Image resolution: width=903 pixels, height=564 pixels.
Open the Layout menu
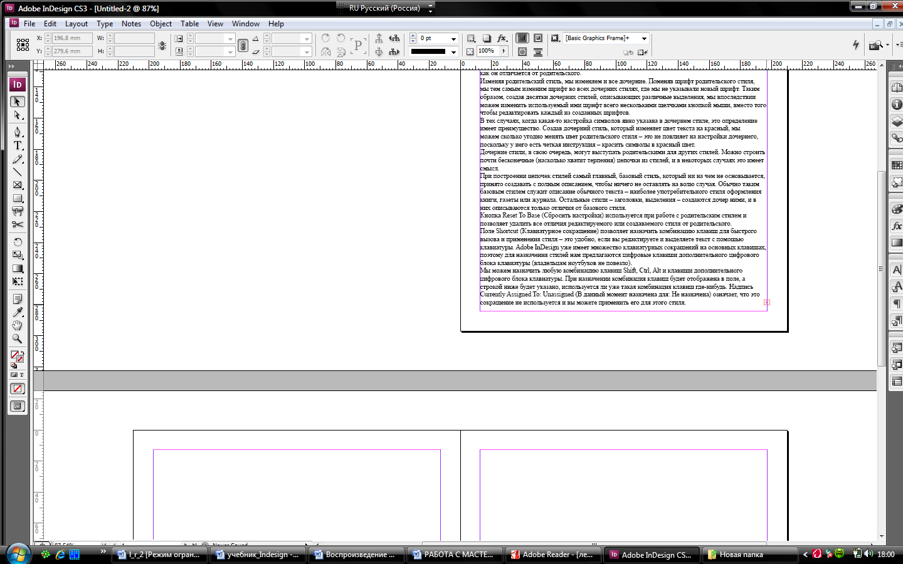pos(77,24)
